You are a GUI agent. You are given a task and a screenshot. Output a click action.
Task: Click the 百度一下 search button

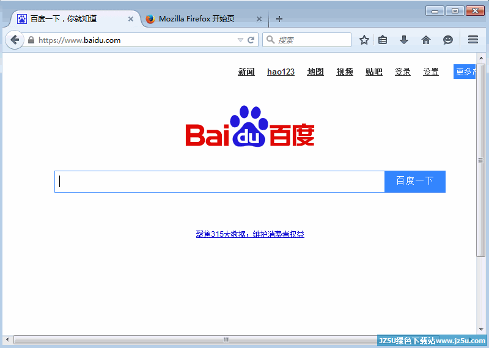[415, 182]
